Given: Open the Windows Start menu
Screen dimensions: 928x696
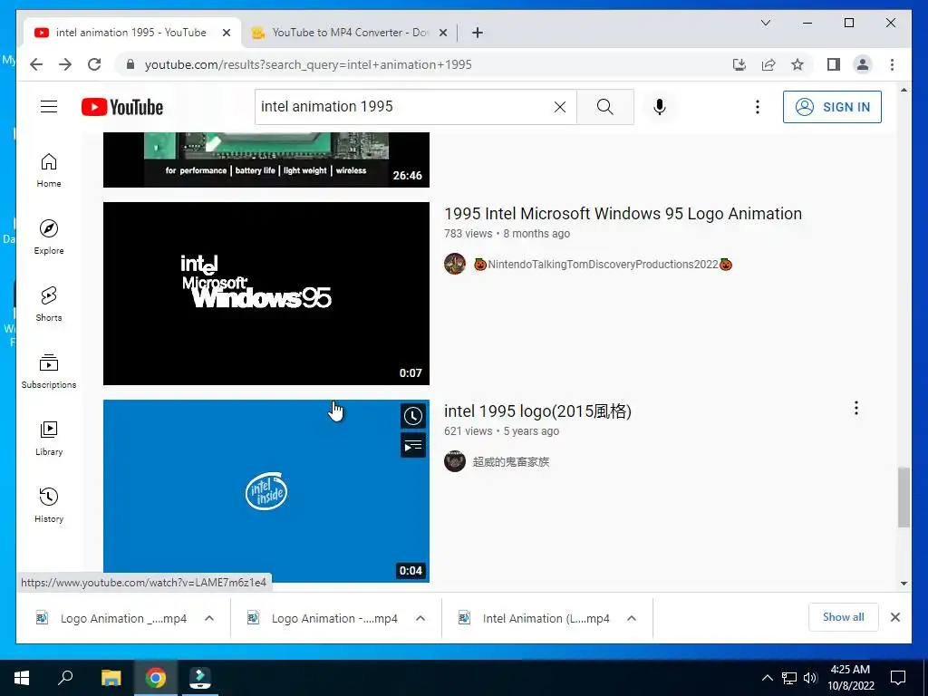Looking at the screenshot, I should pyautogui.click(x=22, y=678).
